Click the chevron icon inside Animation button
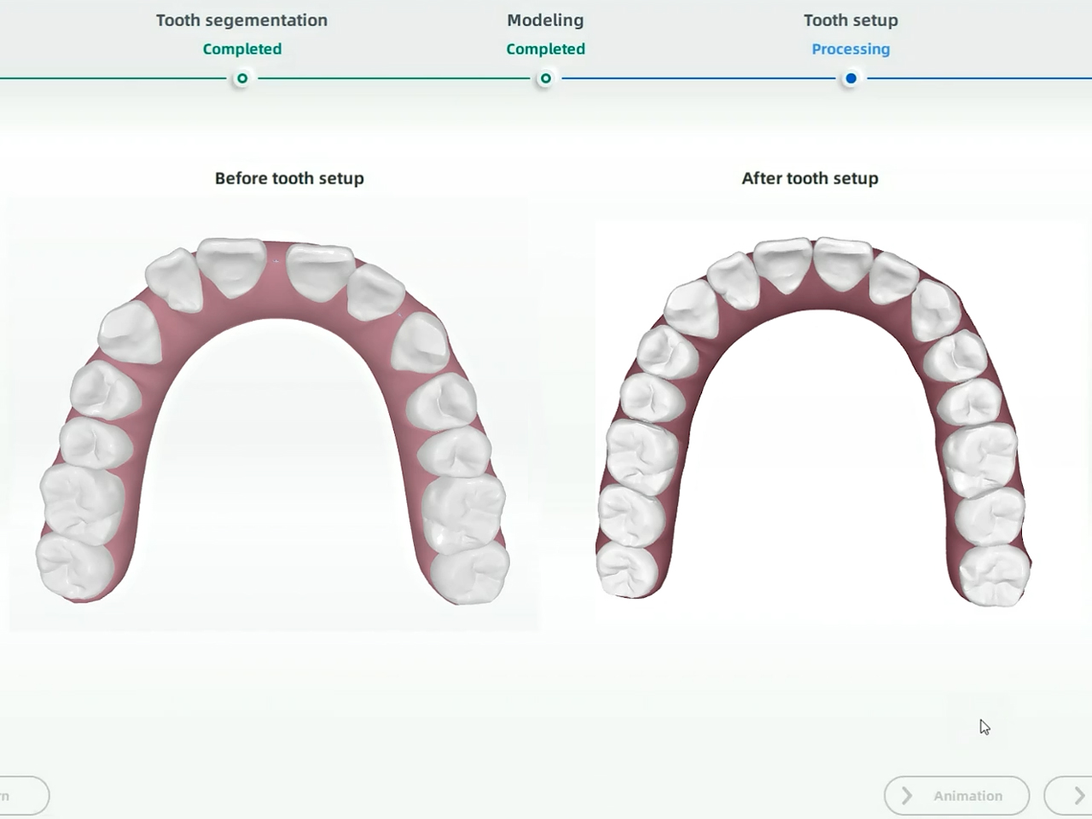Viewport: 1092px width, 819px height. [907, 795]
